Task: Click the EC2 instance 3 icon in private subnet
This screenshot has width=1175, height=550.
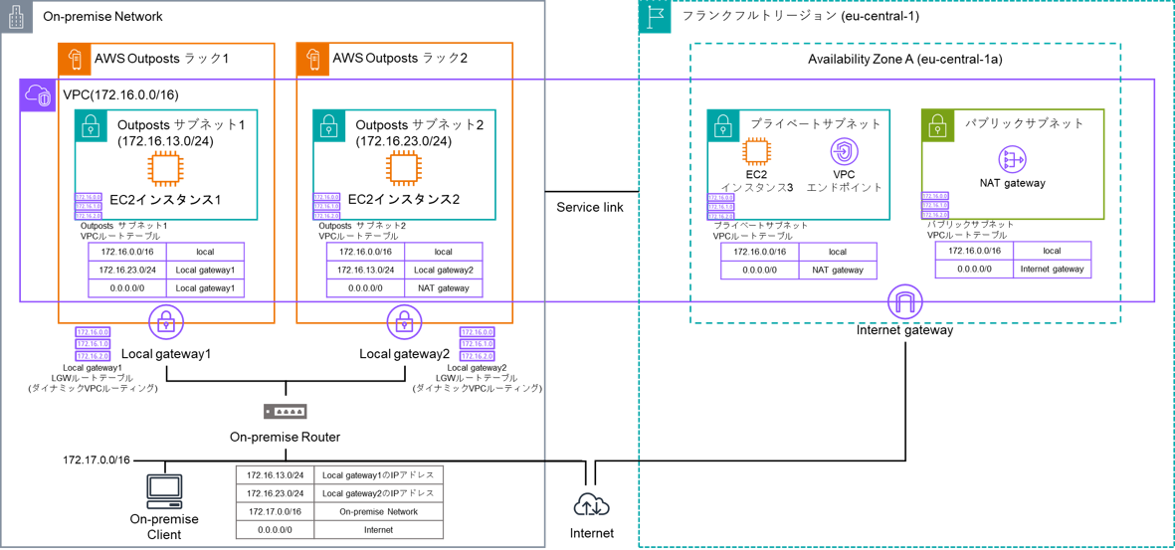Action: [757, 152]
